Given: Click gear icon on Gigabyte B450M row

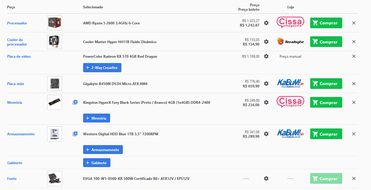Looking at the screenshot, I should pyautogui.click(x=266, y=84).
